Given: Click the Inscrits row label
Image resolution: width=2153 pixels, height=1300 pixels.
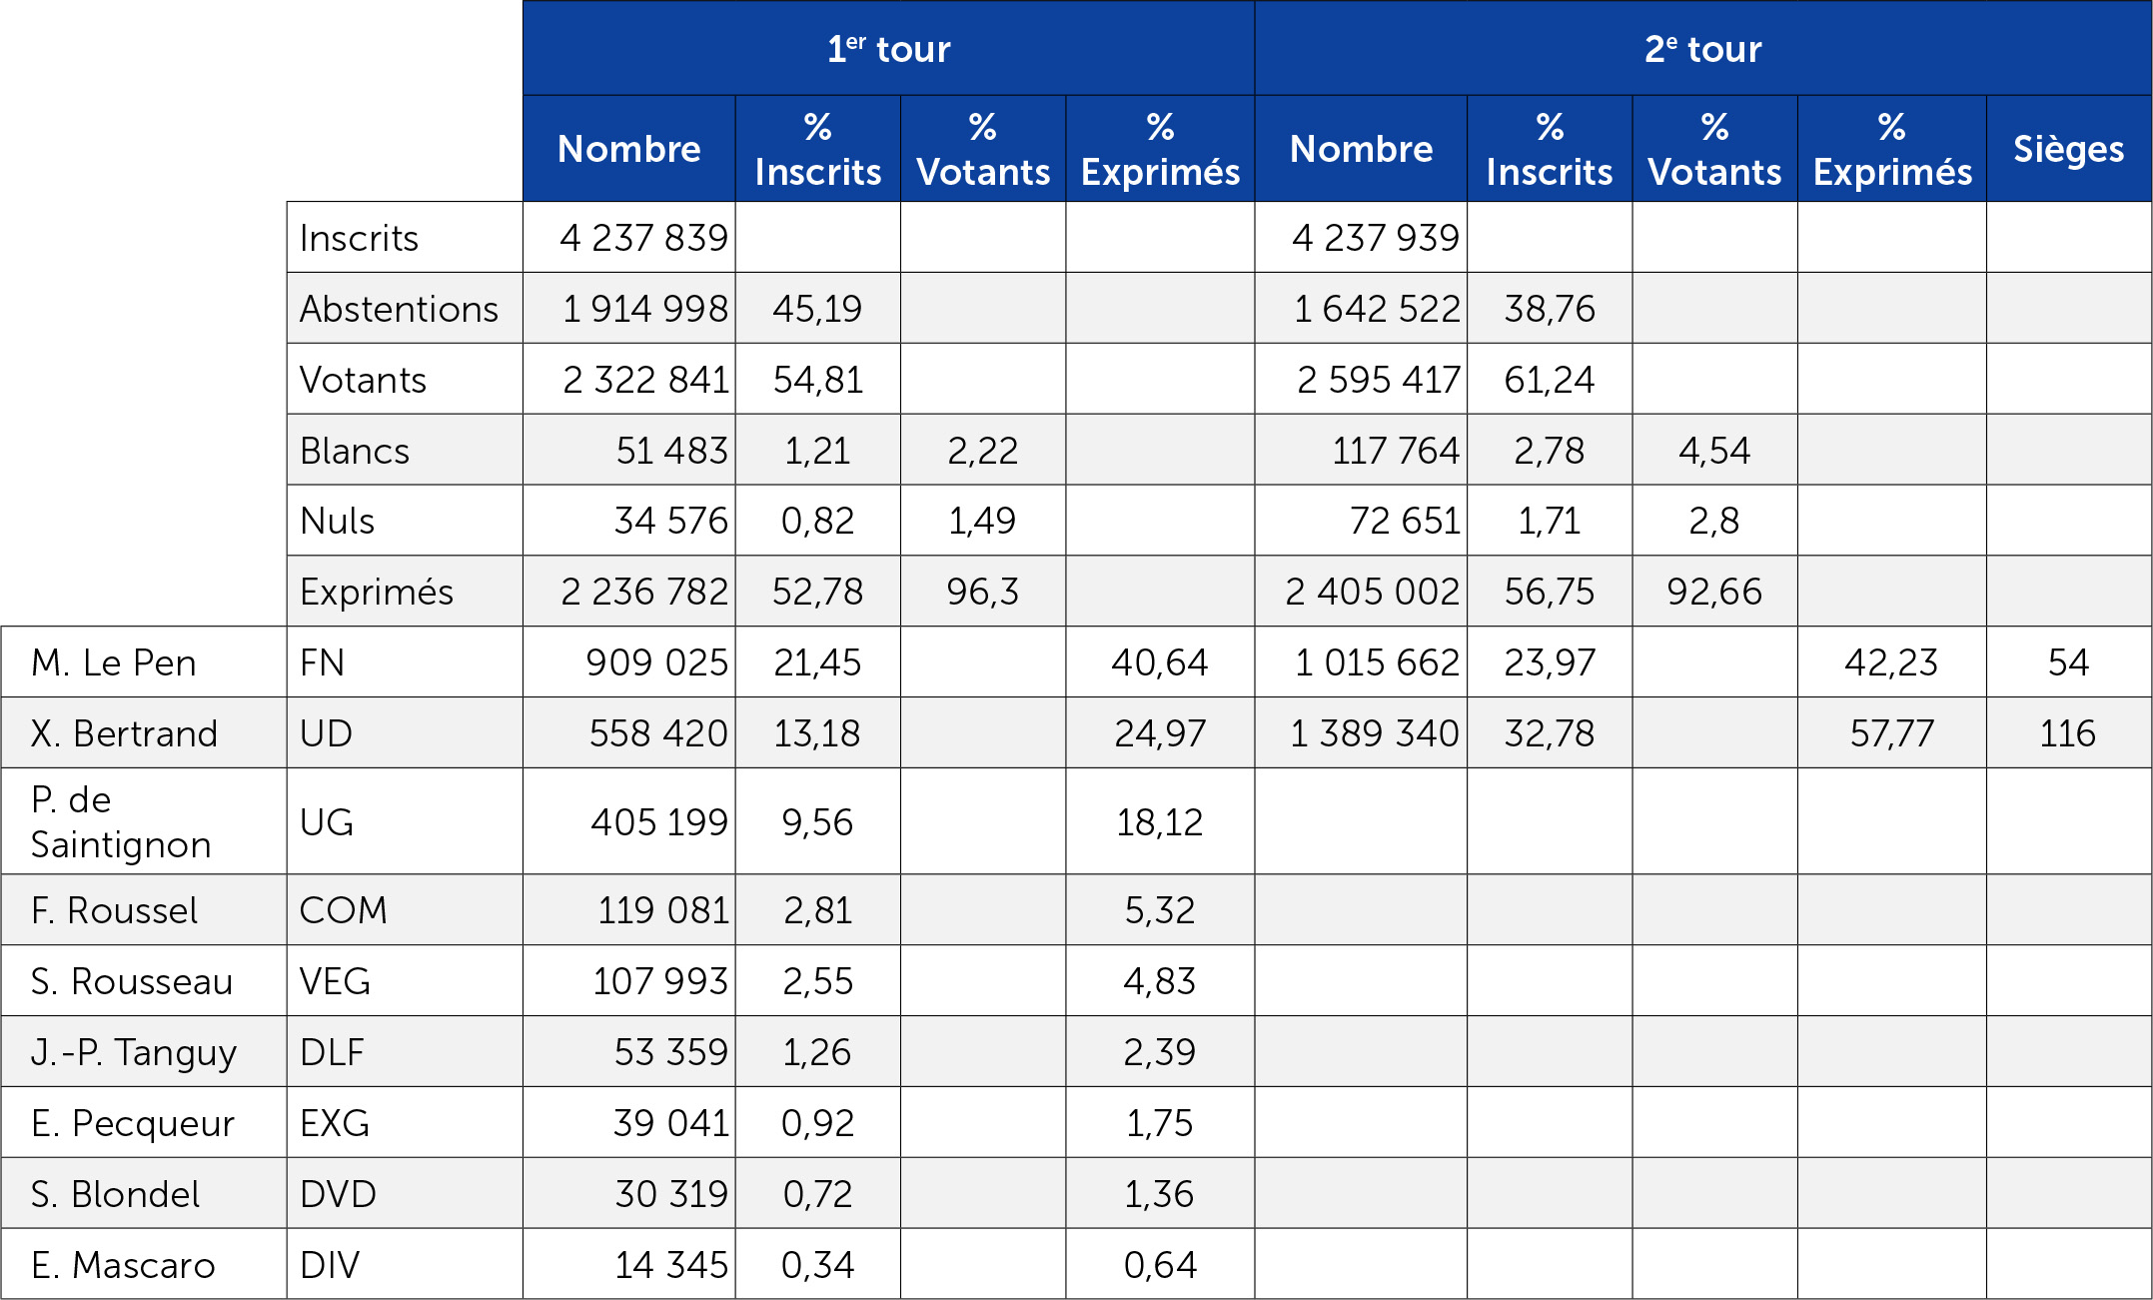Looking at the screenshot, I should (x=405, y=237).
